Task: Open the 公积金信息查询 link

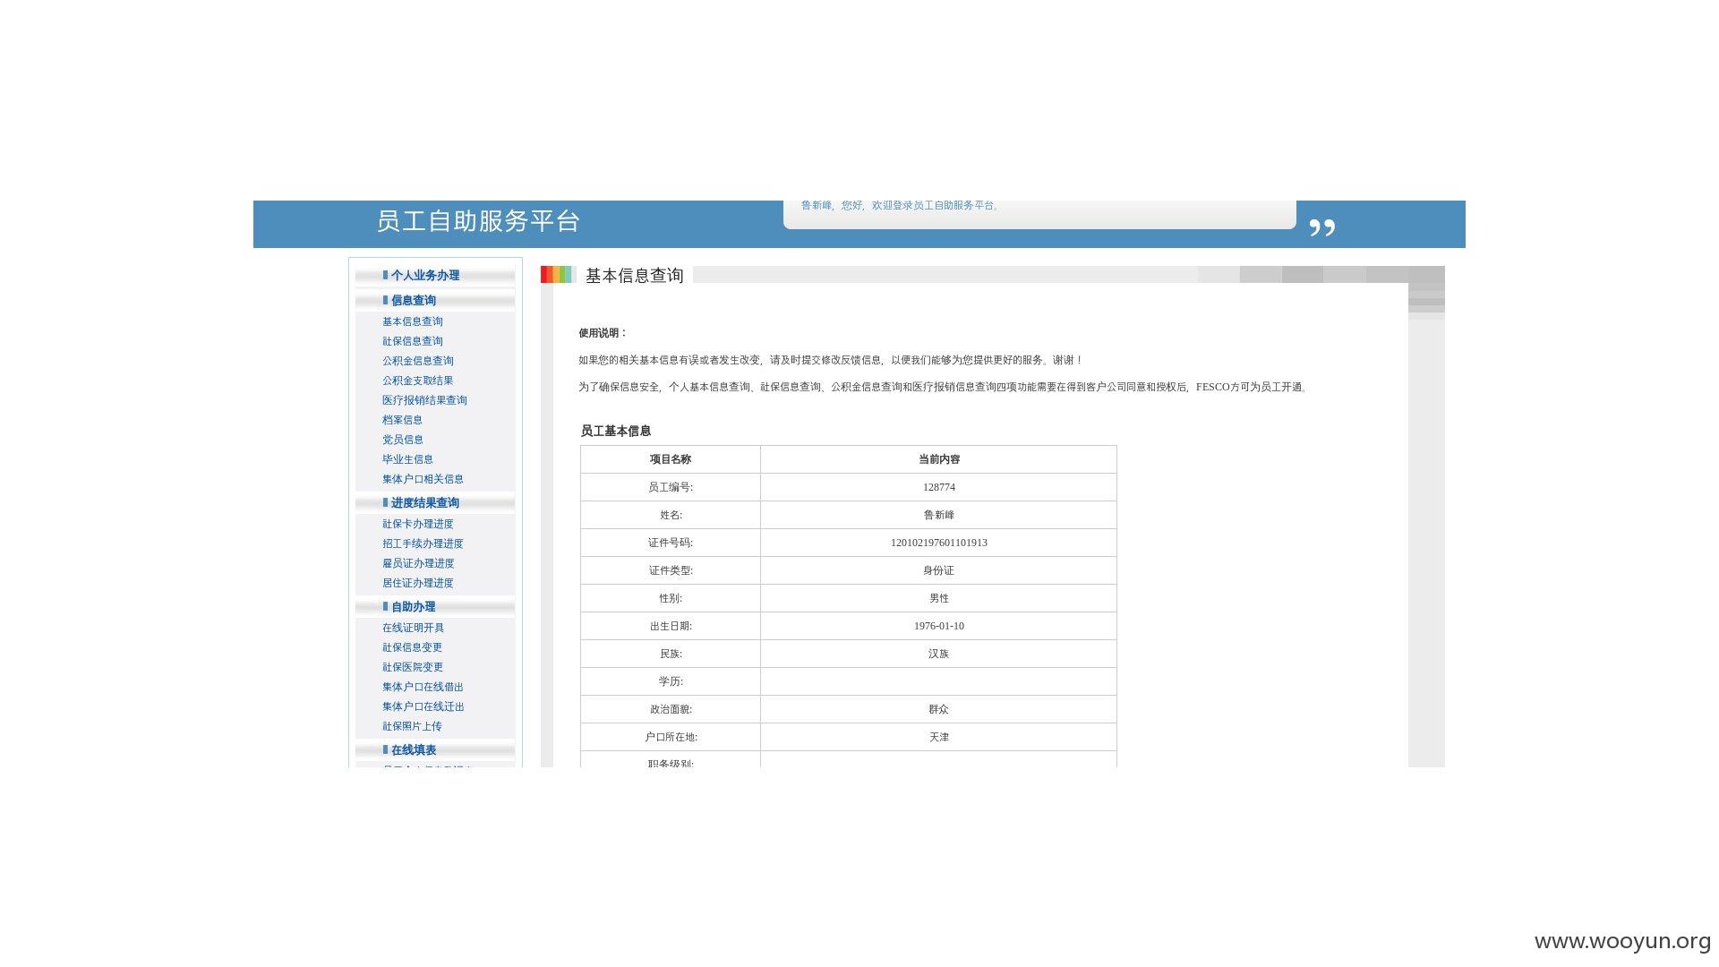Action: 418,361
